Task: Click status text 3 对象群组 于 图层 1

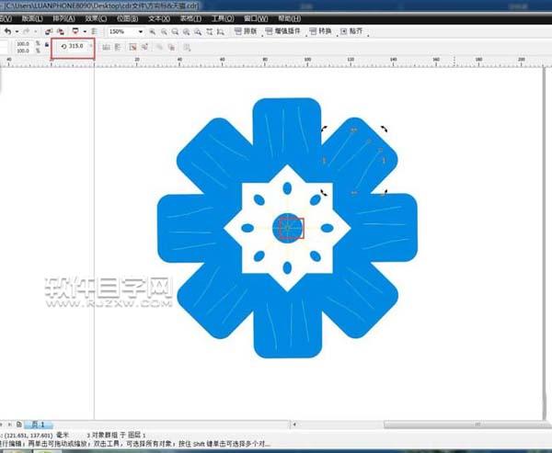Action: pyautogui.click(x=116, y=436)
